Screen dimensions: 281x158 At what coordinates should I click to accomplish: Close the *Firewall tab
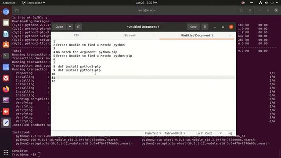154,36
